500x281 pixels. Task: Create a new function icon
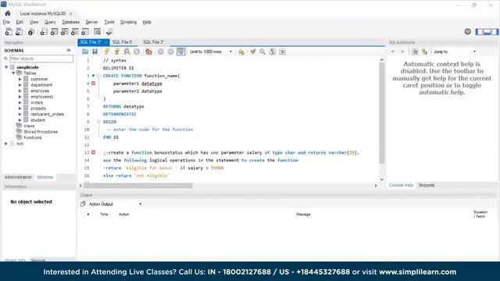pos(85,31)
